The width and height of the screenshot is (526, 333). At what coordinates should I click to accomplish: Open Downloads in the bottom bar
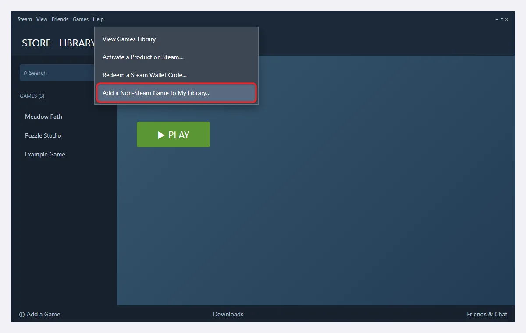tap(228, 314)
